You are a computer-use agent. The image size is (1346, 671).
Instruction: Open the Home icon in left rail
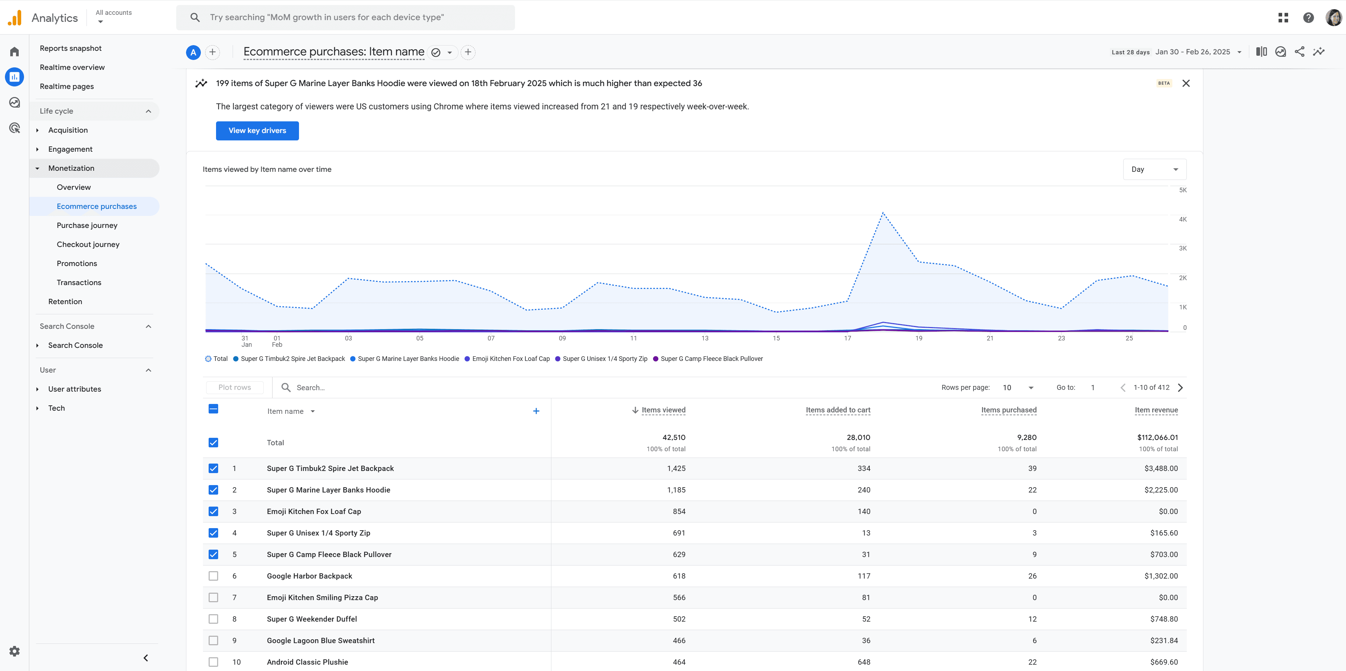(x=14, y=52)
